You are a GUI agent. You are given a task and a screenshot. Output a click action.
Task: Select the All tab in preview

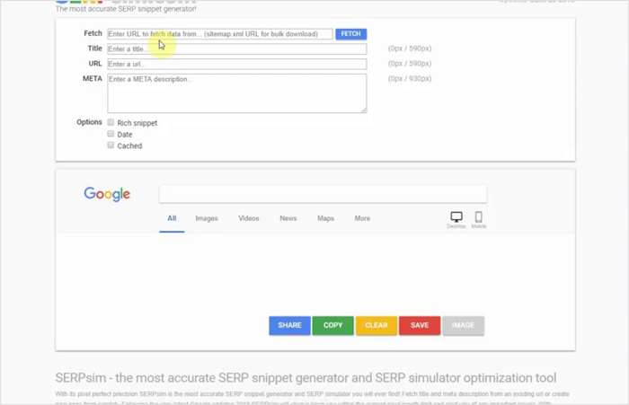click(x=172, y=218)
